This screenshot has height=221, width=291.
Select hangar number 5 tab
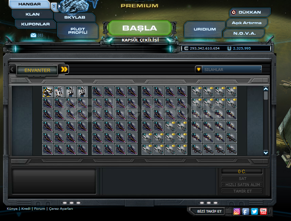click(x=54, y=6)
